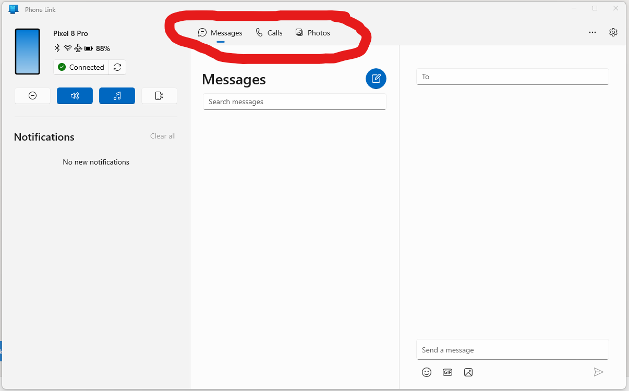
Task: Toggle the phone sound volume button
Action: click(75, 96)
